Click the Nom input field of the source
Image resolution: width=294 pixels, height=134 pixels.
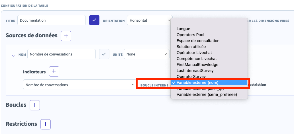click(x=61, y=54)
